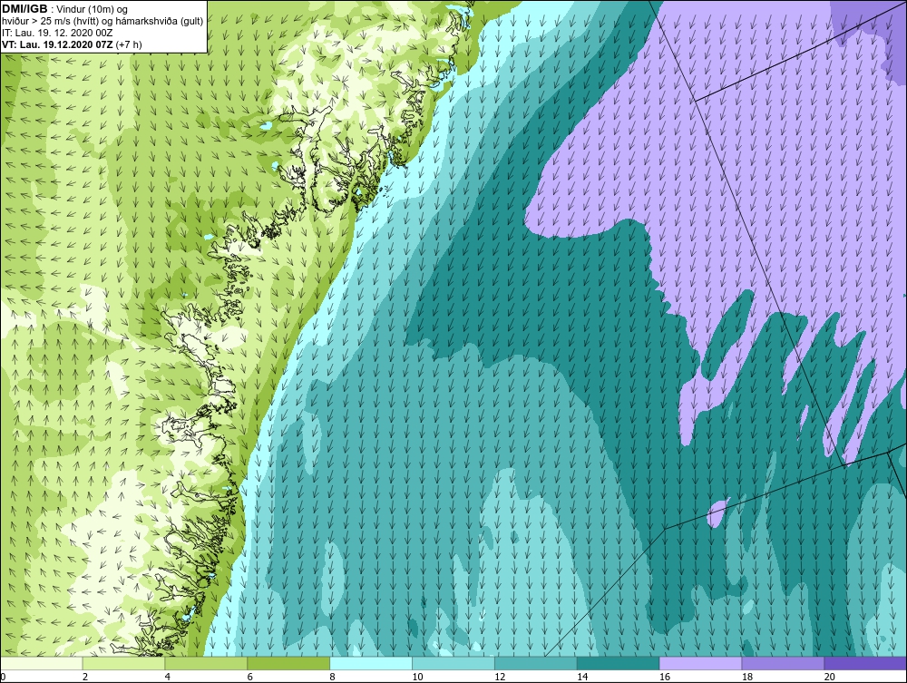
Task: Click the 14-16 m/s dark teal swatch
Action: (619, 663)
